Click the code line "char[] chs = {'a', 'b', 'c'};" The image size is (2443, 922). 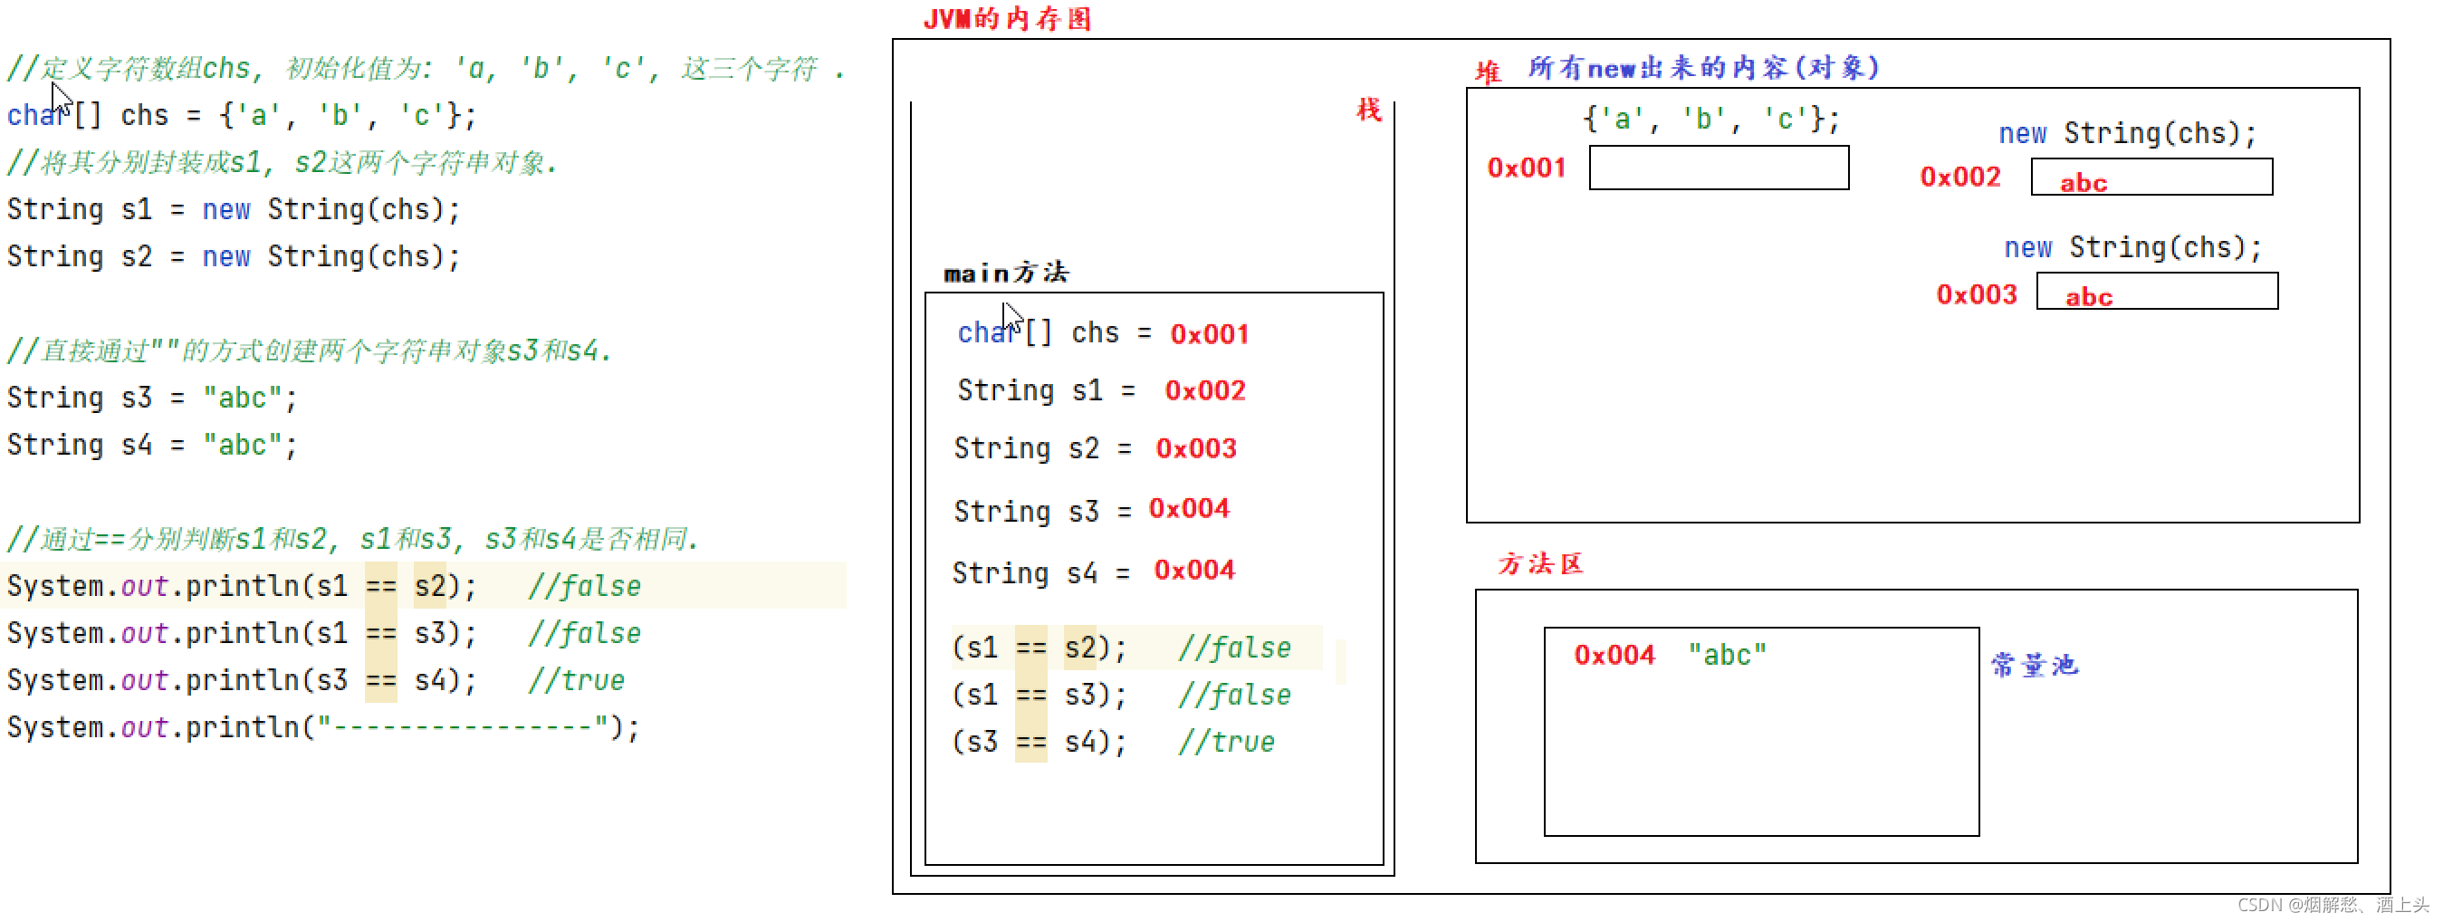(241, 116)
